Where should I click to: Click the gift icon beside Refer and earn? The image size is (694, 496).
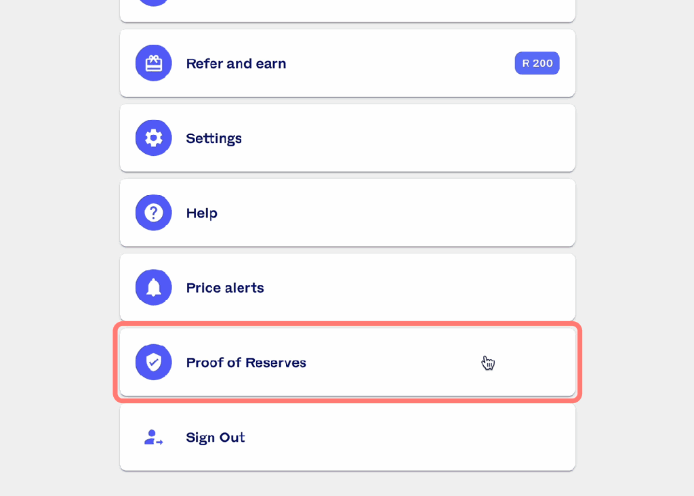(153, 63)
